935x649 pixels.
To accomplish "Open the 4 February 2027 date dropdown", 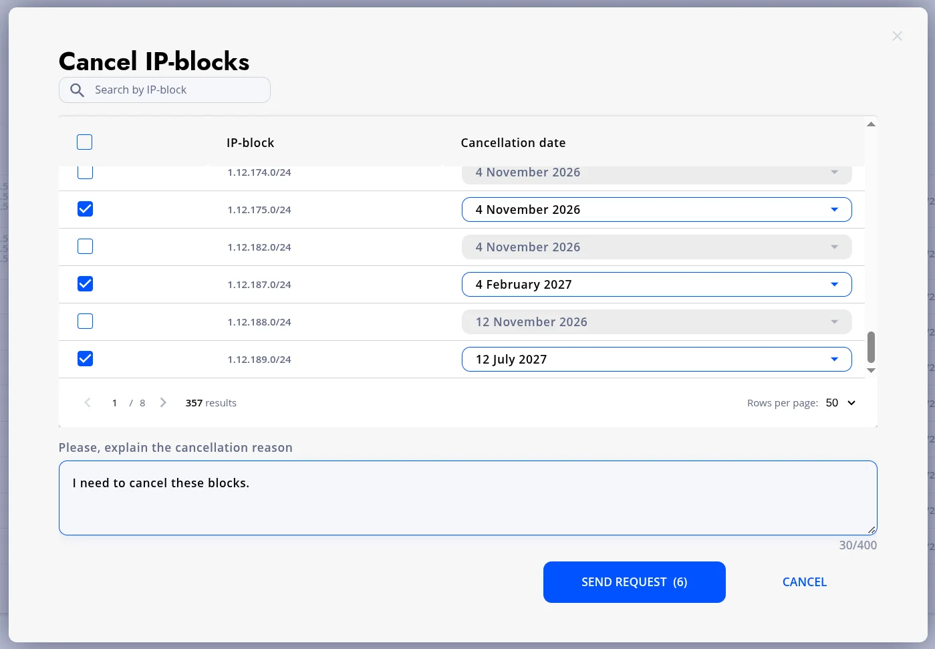I will coord(656,285).
